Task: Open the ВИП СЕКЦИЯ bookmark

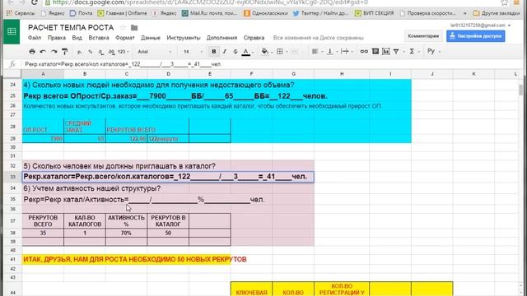Action: coord(375,13)
